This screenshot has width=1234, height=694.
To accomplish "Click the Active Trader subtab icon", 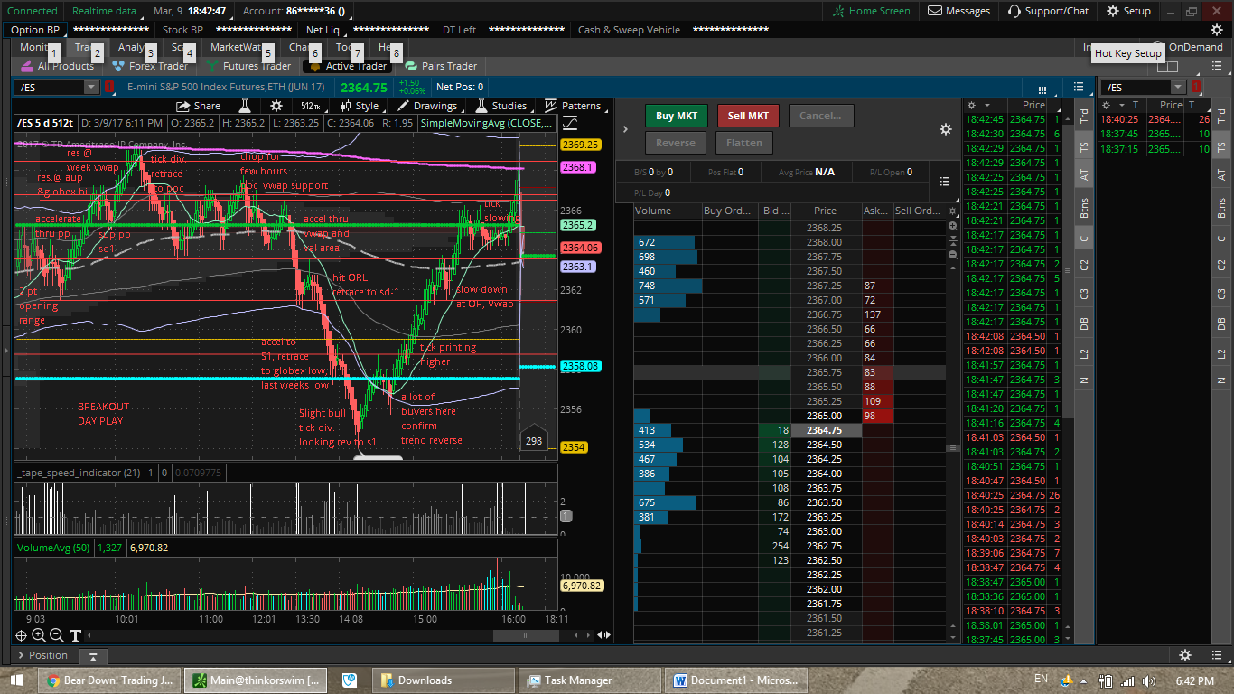I will coord(315,66).
